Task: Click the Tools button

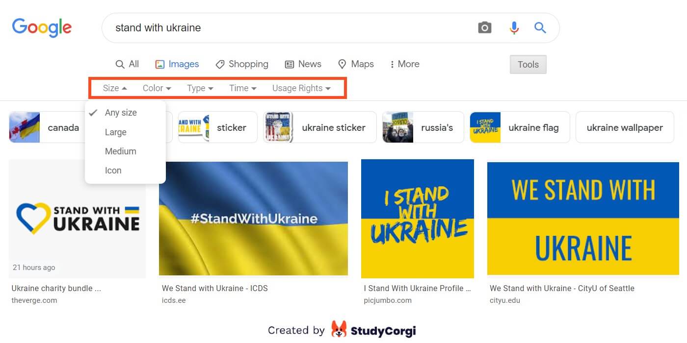Action: pyautogui.click(x=528, y=64)
